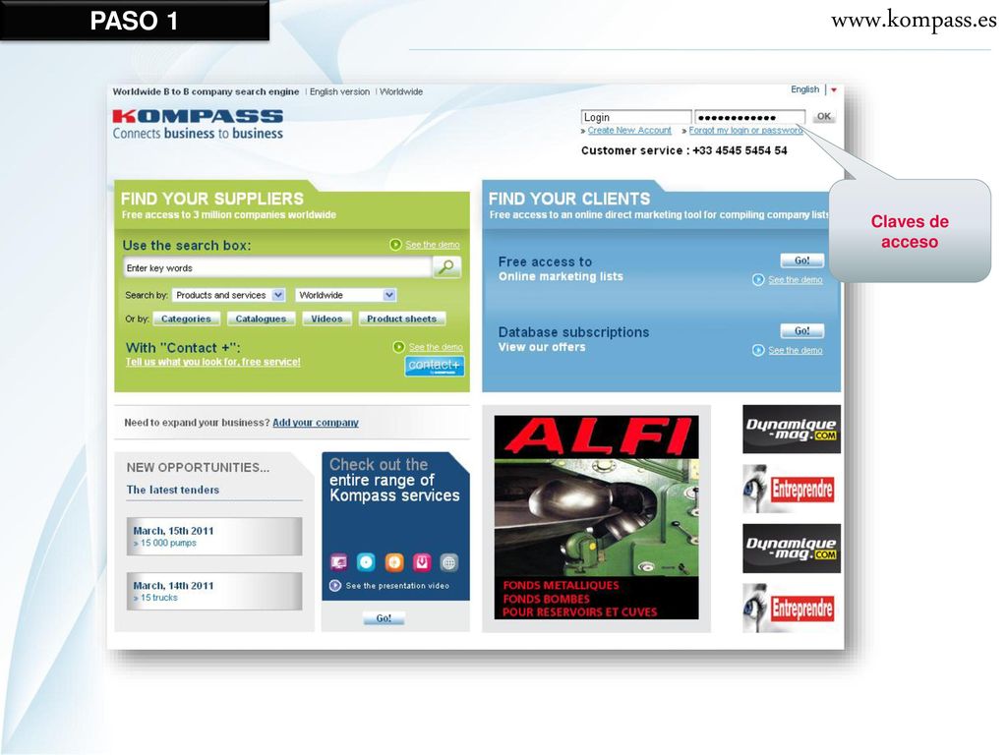Open the Catalogues tab button

[x=261, y=319]
